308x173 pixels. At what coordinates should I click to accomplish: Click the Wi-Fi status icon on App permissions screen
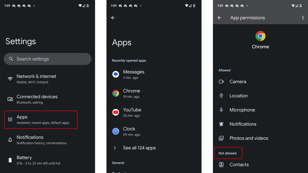pyautogui.click(x=293, y=6)
